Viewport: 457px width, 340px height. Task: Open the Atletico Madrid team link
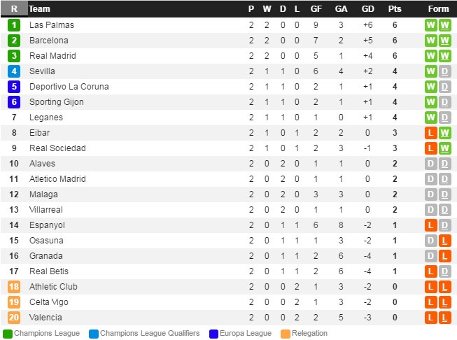pos(57,179)
